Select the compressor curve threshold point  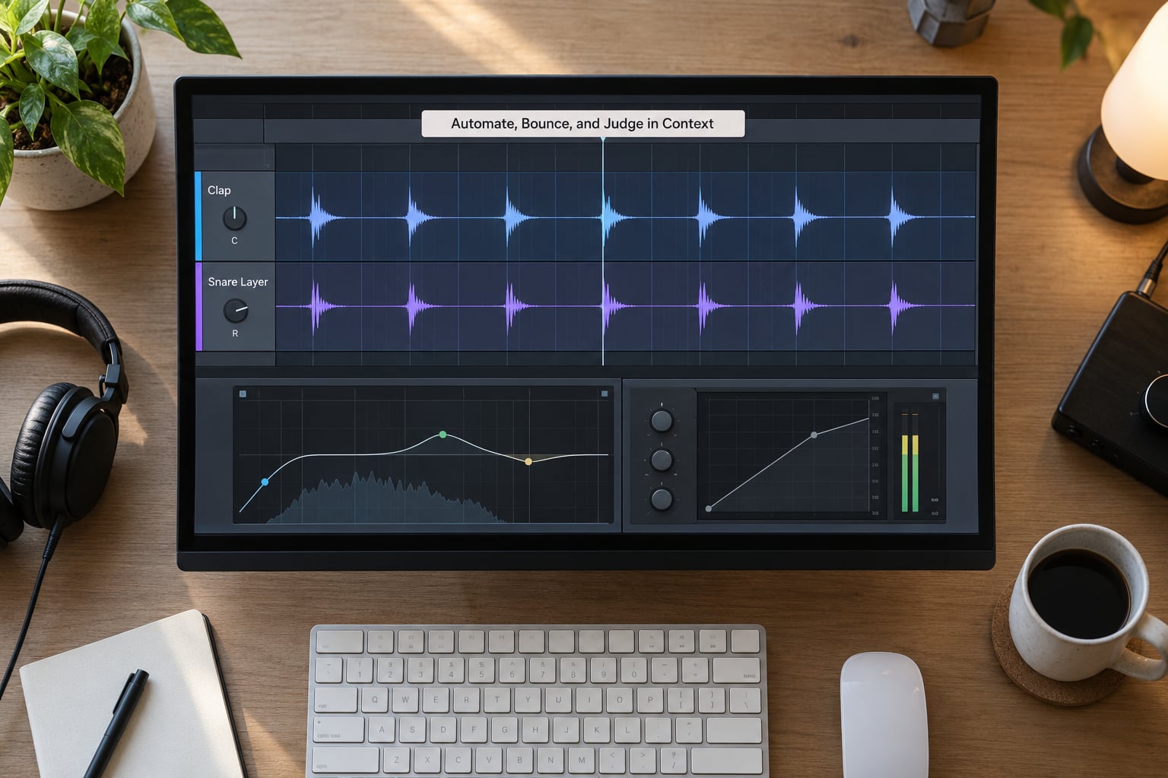click(x=814, y=435)
